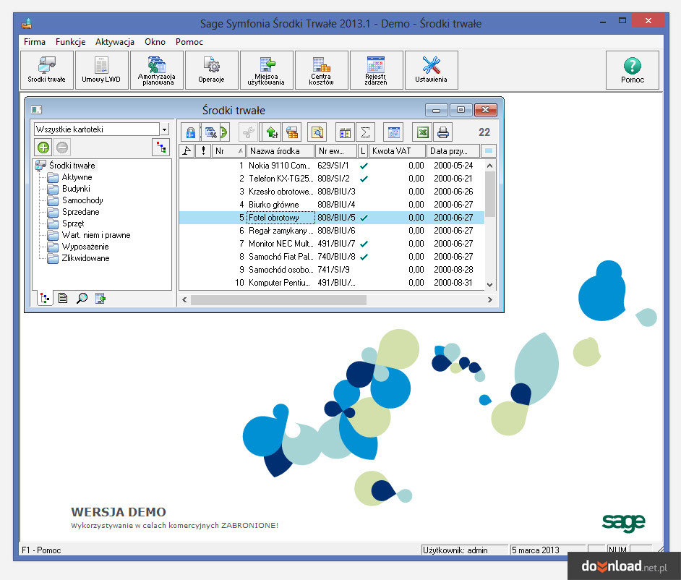Select the Sprzęt folder
The image size is (681, 580).
[73, 223]
